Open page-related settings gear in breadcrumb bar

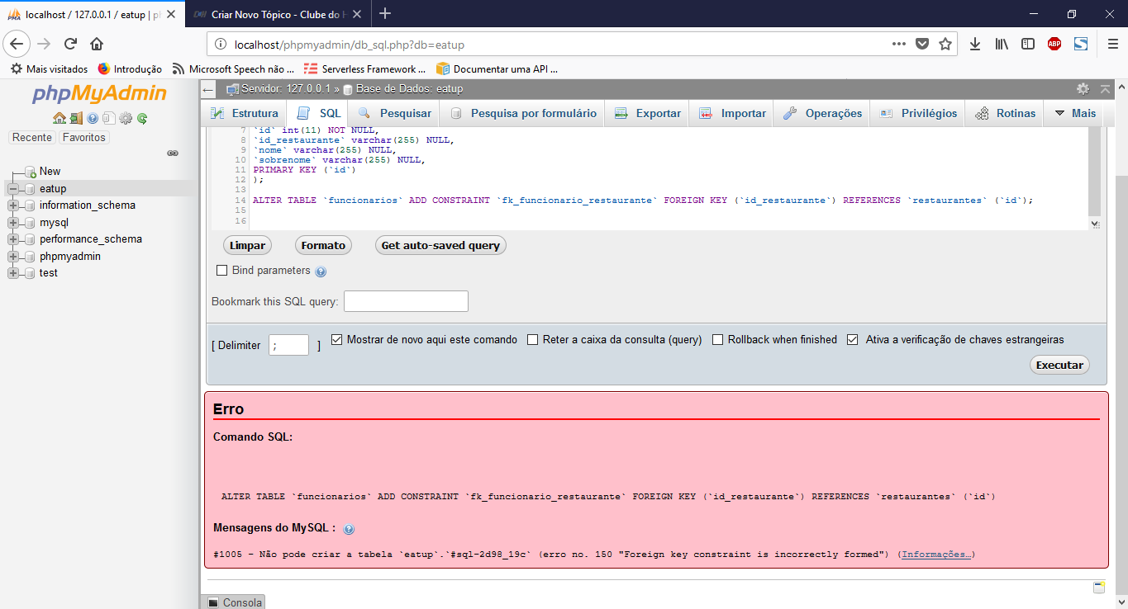click(x=1083, y=88)
